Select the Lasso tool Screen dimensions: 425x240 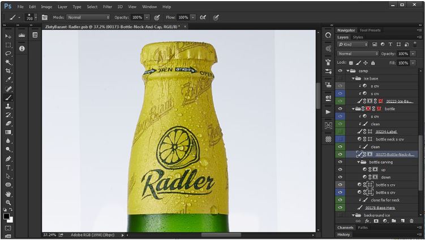click(x=8, y=54)
